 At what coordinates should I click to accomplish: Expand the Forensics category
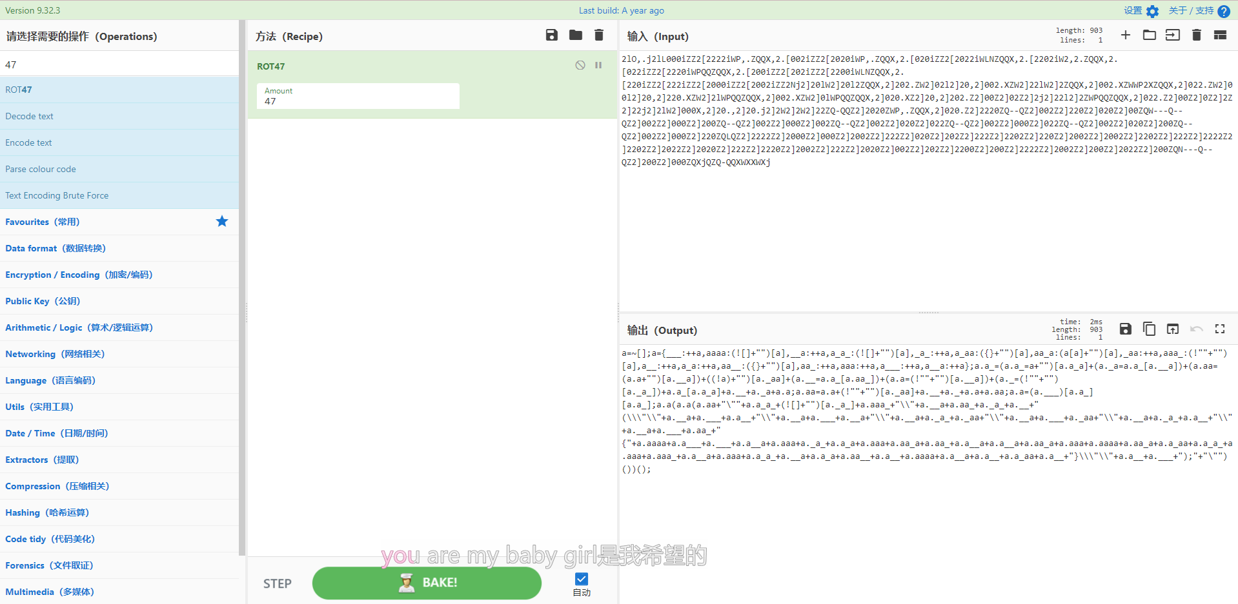pos(119,565)
